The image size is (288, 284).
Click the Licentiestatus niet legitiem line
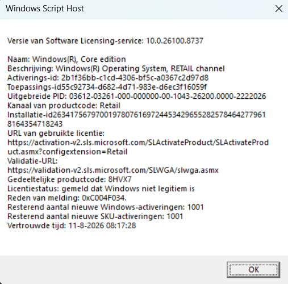[x=101, y=189]
